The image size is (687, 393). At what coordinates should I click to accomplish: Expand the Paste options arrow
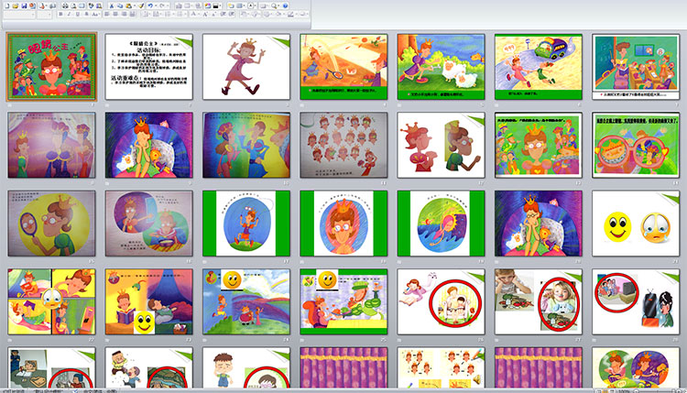pyautogui.click(x=135, y=5)
